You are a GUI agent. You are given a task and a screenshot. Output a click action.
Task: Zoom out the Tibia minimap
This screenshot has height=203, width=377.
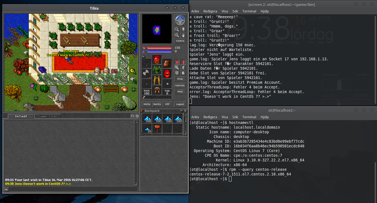(x=177, y=29)
